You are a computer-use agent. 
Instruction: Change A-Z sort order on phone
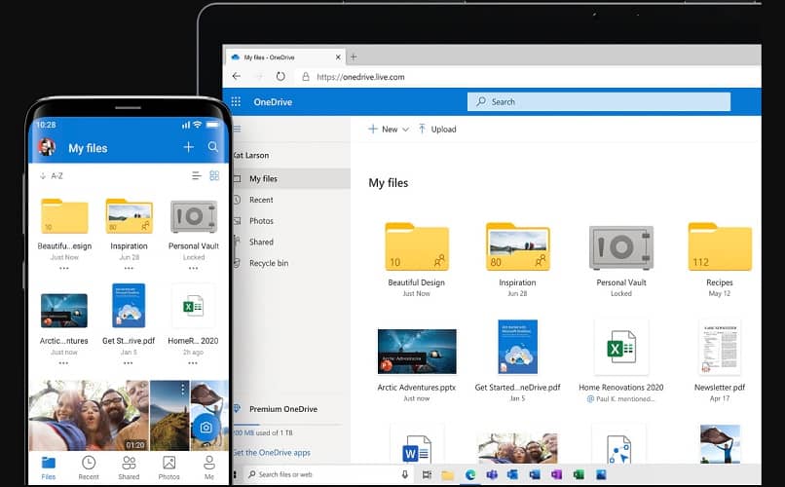pos(51,175)
